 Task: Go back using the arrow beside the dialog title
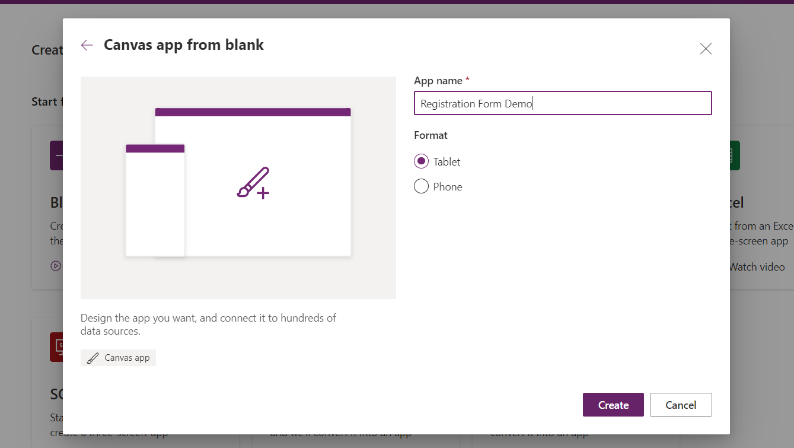click(87, 45)
